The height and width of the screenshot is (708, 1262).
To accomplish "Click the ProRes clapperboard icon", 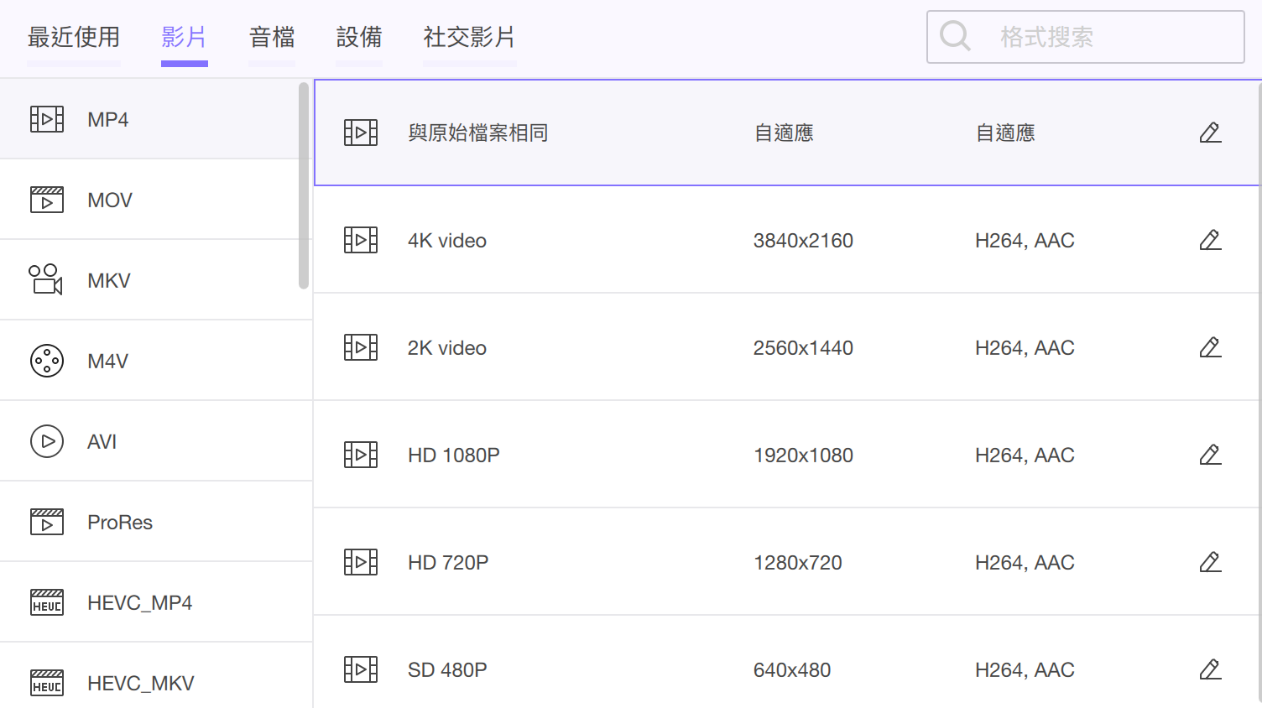I will click(x=47, y=522).
